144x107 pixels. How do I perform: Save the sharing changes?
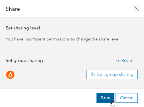105,98
